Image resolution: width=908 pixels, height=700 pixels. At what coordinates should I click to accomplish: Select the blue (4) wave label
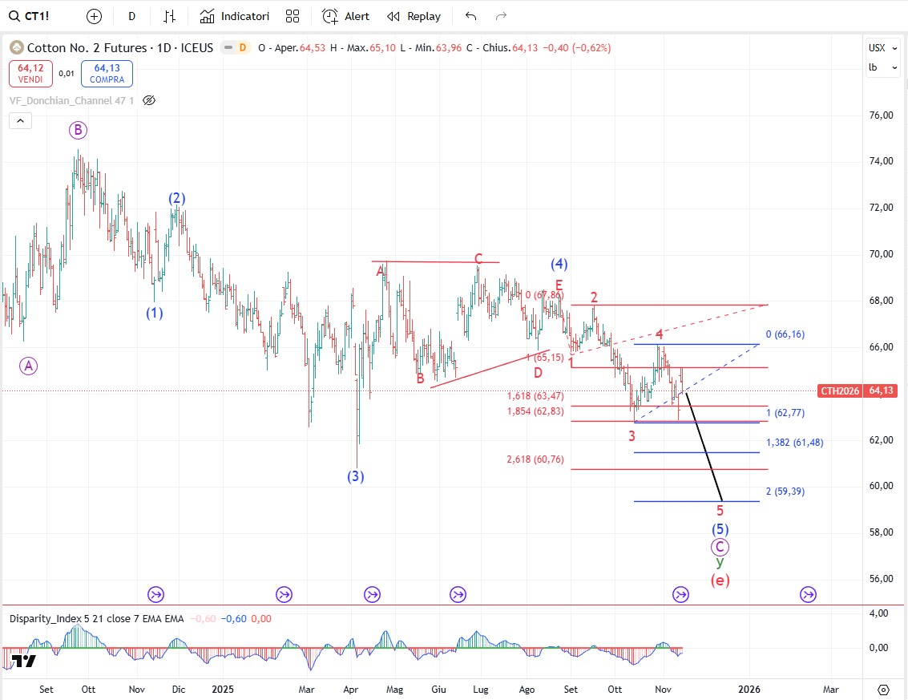click(x=559, y=264)
